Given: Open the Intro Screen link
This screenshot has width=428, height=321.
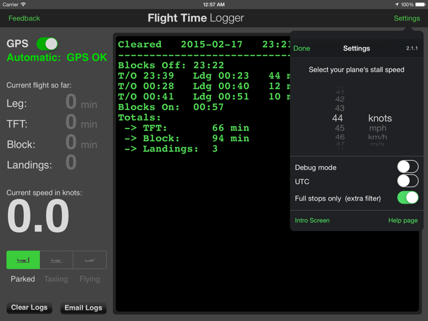Looking at the screenshot, I should pos(312,220).
